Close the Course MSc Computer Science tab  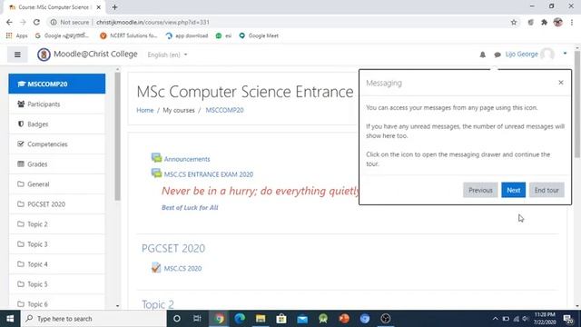click(99, 7)
